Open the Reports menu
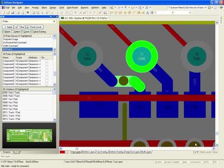 (x=84, y=7)
